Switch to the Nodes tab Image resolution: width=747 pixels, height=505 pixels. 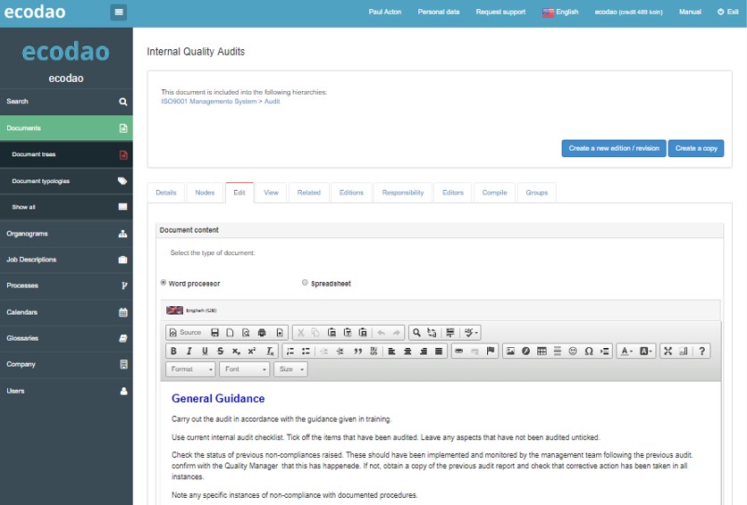coord(205,193)
